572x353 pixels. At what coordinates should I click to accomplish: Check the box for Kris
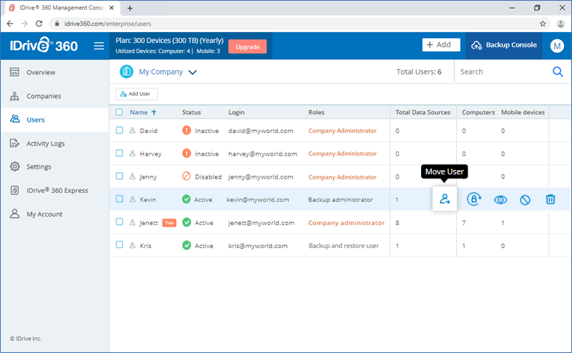[x=119, y=244]
